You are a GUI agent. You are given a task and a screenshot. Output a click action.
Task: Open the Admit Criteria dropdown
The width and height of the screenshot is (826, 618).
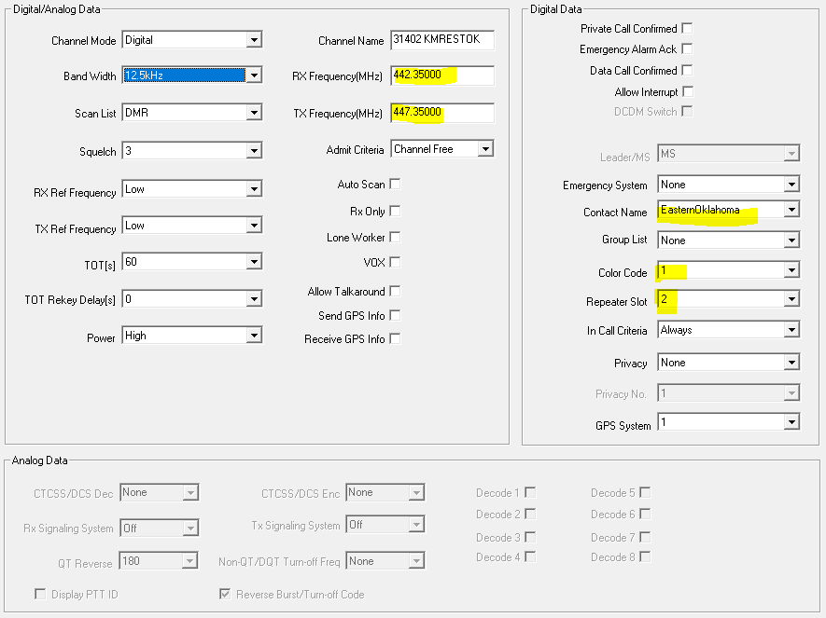coord(484,149)
